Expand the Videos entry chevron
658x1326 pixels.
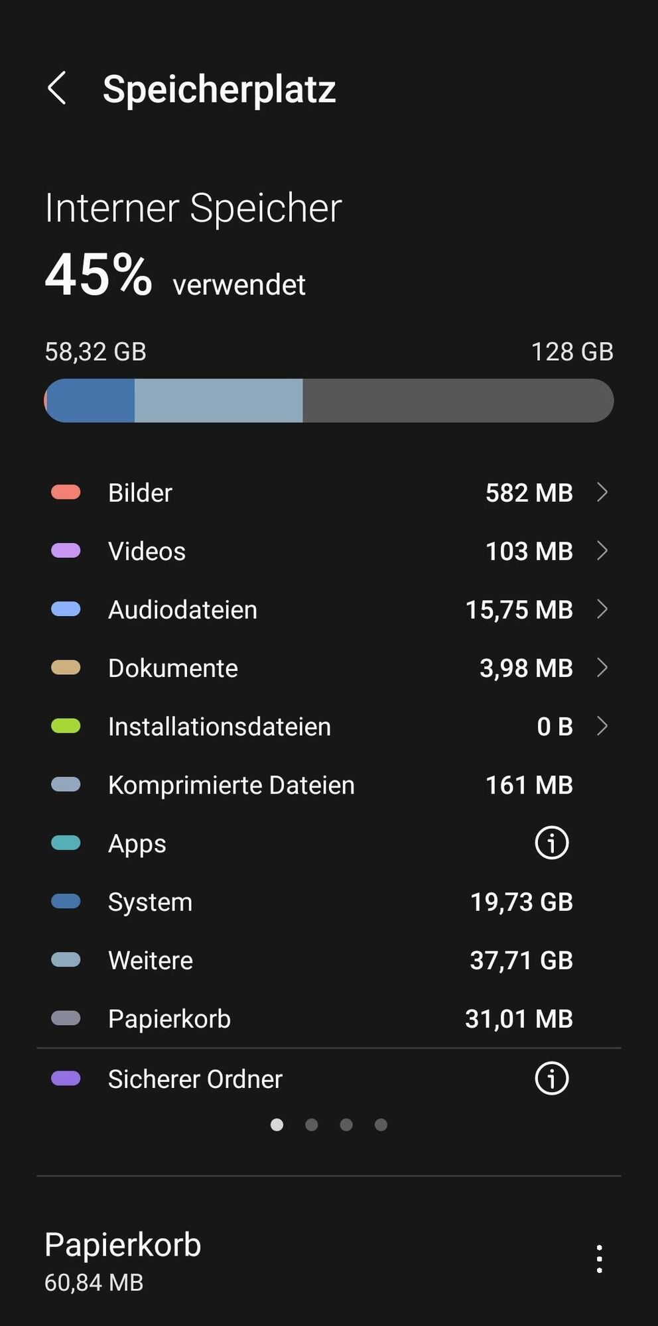tap(602, 550)
